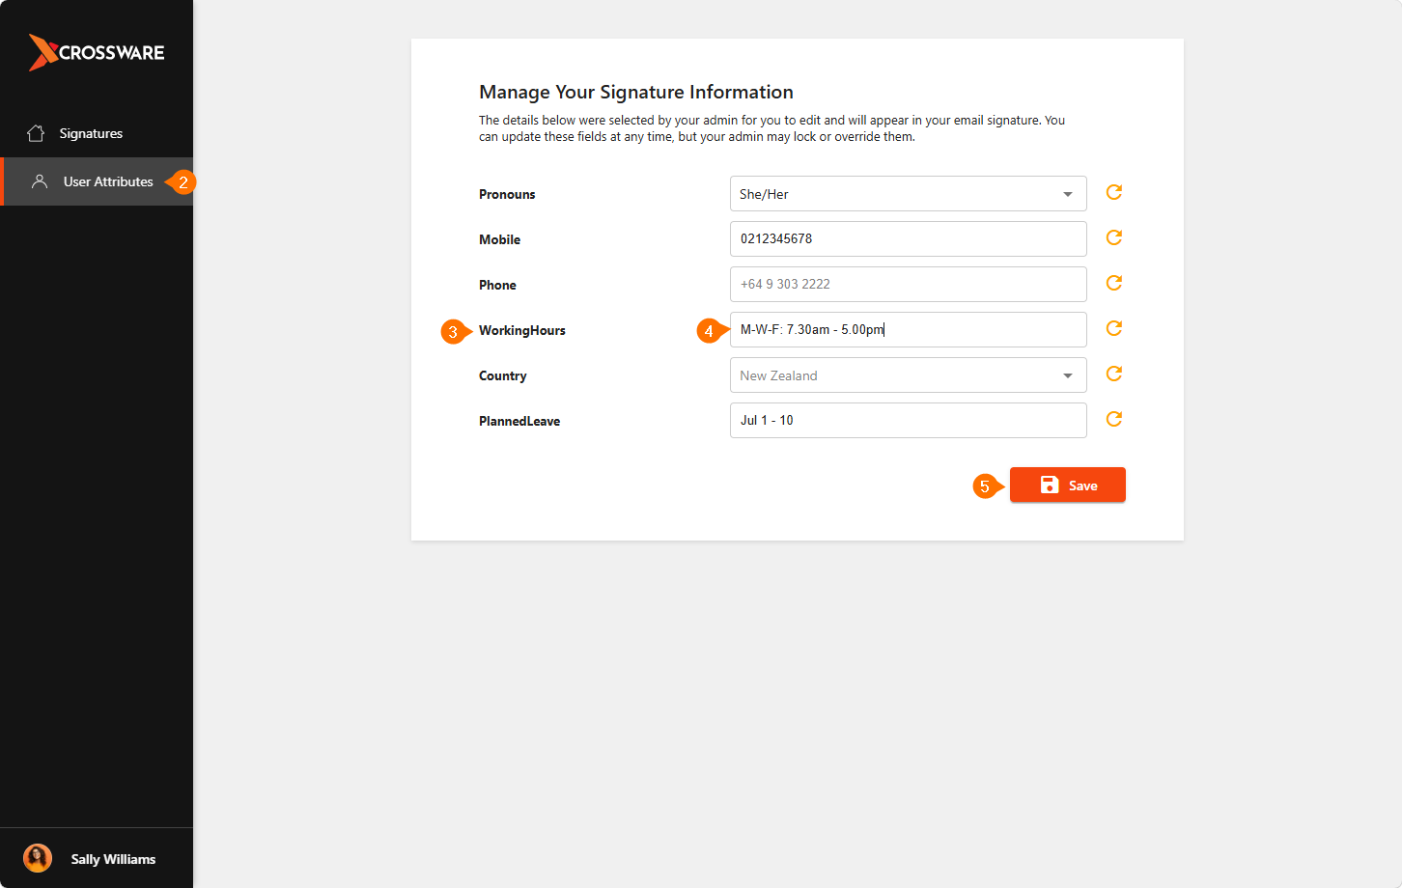Click Sally Williams profile avatar

coord(38,858)
